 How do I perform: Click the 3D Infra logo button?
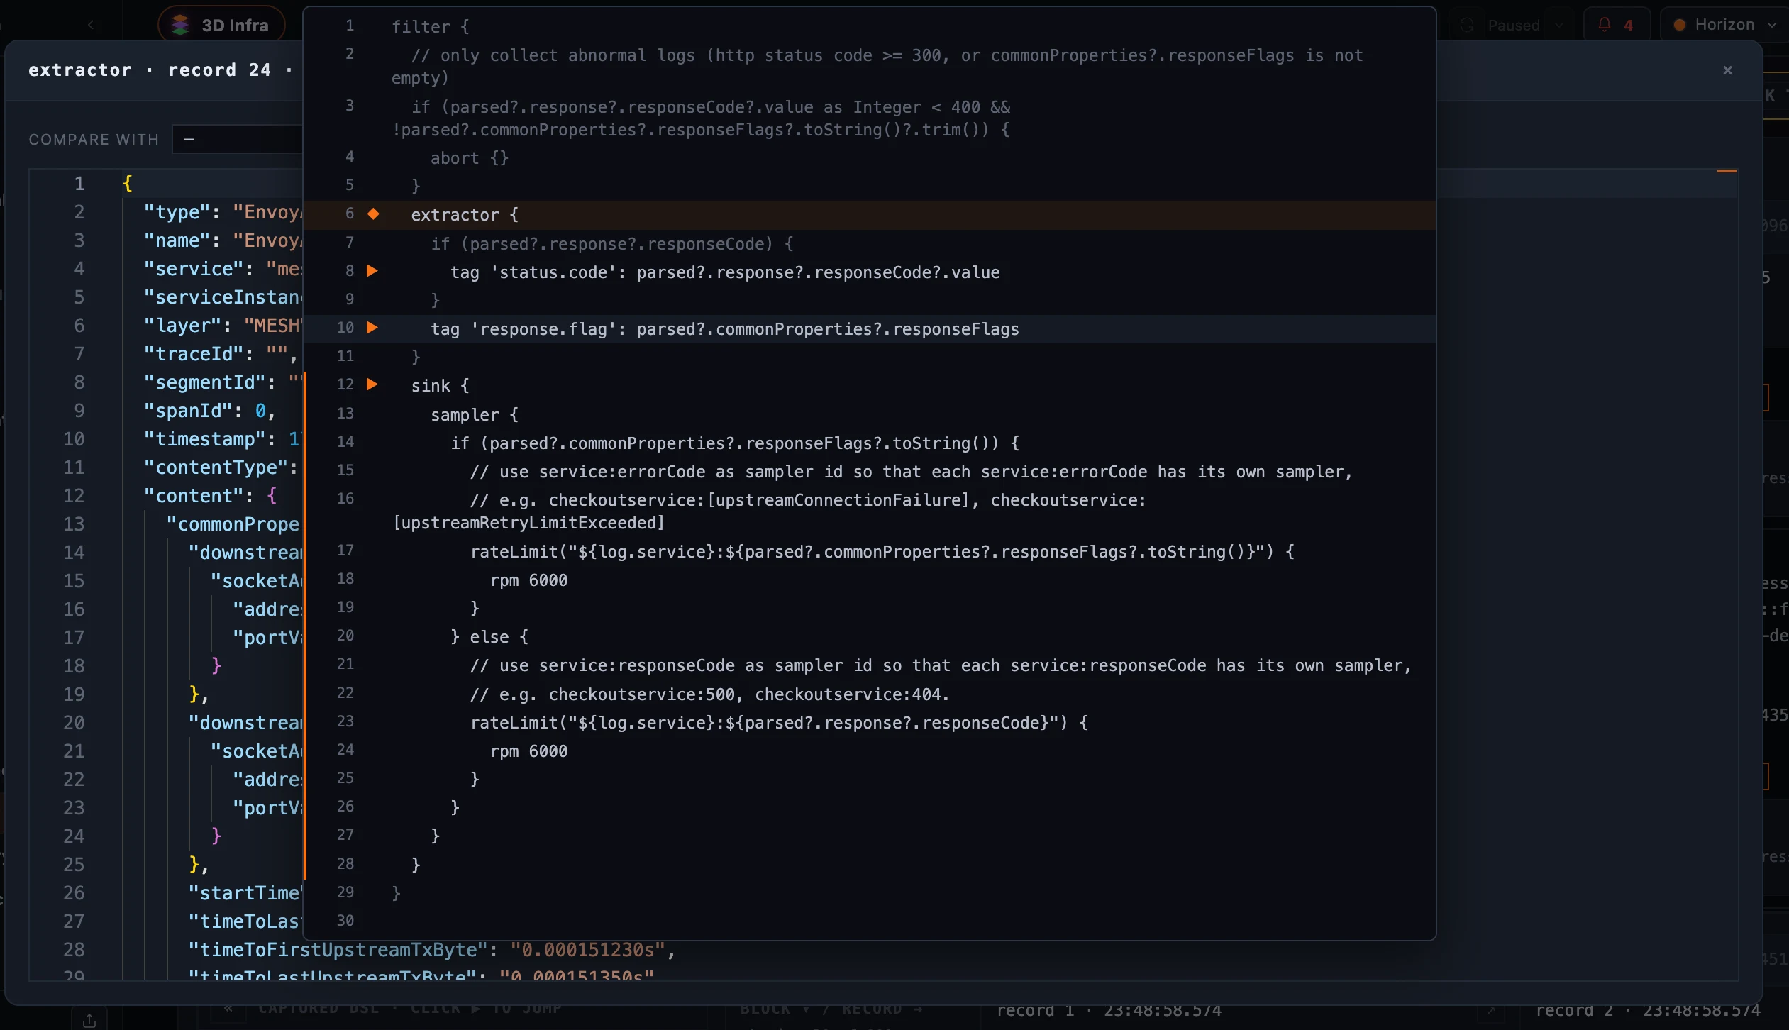pyautogui.click(x=221, y=25)
